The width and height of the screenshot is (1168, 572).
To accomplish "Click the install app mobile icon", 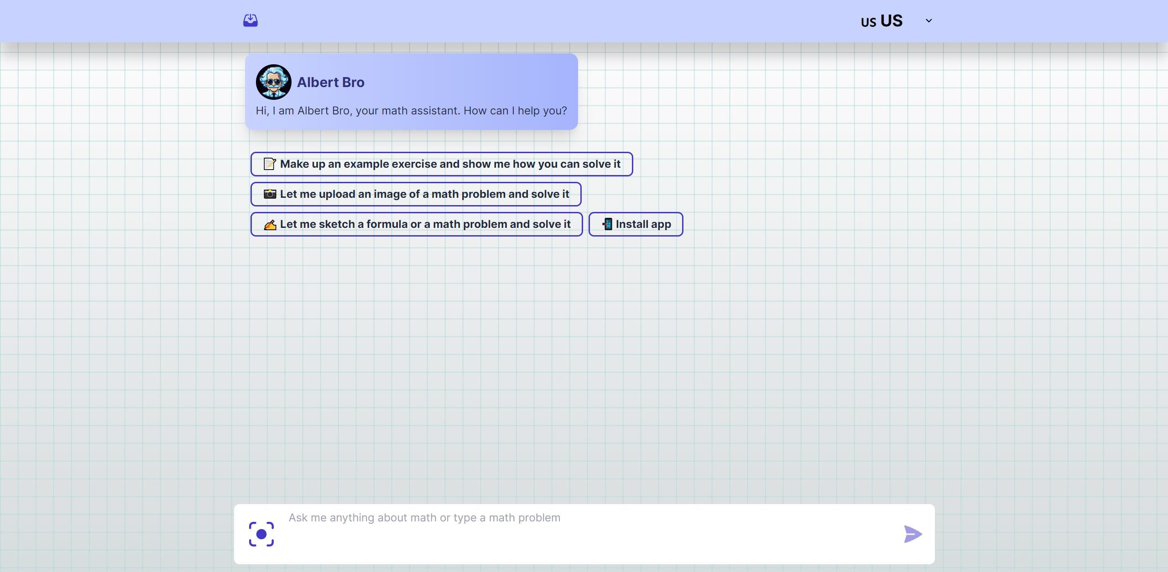I will click(605, 224).
